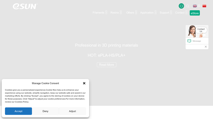This screenshot has height=119, width=213.
Task: Click the "Manage Cookie Consent" title
Action: 45,83
